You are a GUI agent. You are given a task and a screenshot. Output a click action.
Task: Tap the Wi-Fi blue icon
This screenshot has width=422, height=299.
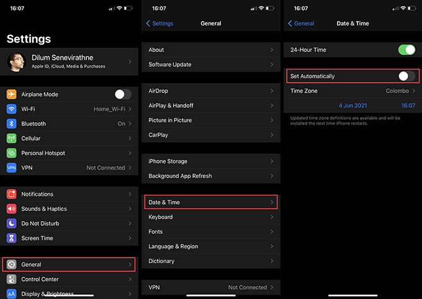tap(11, 109)
